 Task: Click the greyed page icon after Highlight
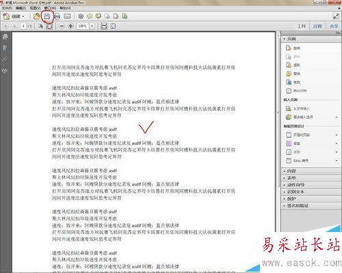(x=107, y=16)
